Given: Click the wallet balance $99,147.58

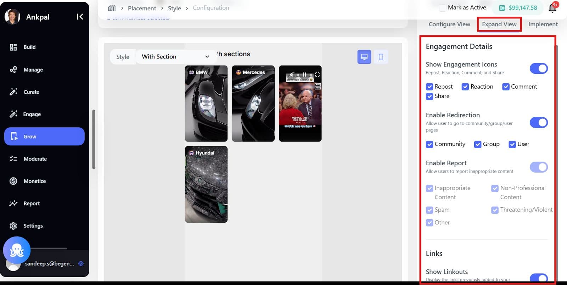Looking at the screenshot, I should [x=522, y=8].
